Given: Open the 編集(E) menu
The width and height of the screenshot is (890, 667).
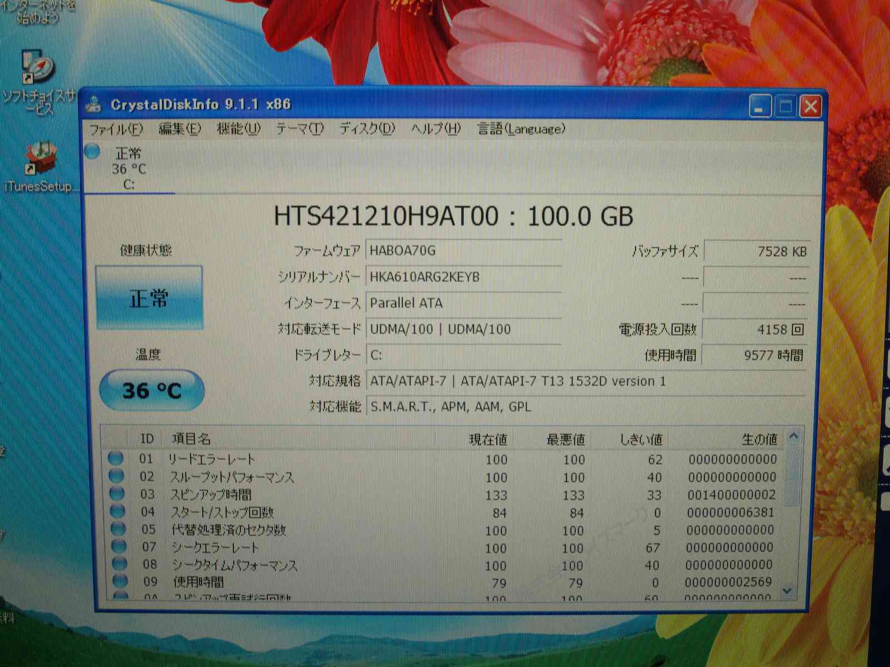Looking at the screenshot, I should 179,129.
